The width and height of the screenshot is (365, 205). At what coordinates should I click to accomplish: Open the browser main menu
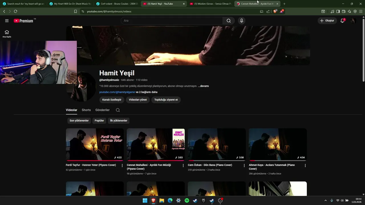click(361, 11)
